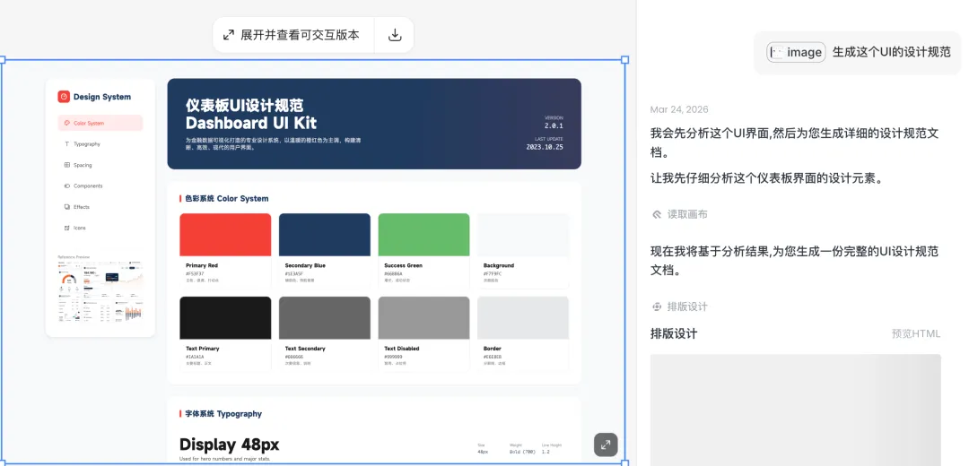969x466 pixels.
Task: Click the 读取画布 step label
Action: [687, 214]
